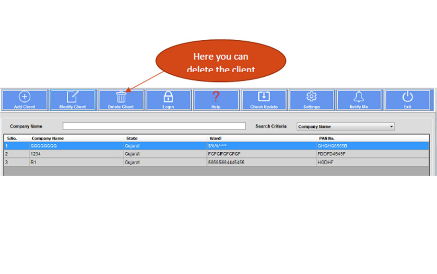The image size is (437, 274).
Task: Click the Add Client plus icon
Action: point(24,97)
